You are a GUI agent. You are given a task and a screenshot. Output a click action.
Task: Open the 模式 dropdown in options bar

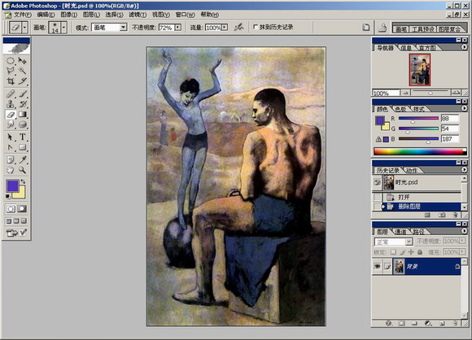(x=123, y=28)
